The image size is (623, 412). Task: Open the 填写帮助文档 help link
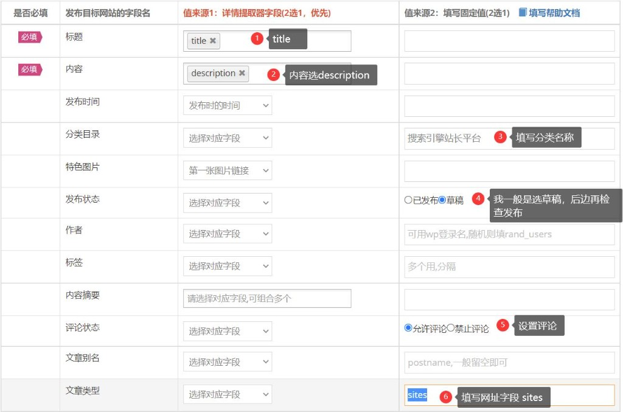[x=554, y=13]
